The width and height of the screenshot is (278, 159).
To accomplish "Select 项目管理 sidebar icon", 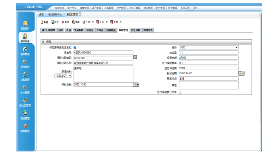I will 25,63.
